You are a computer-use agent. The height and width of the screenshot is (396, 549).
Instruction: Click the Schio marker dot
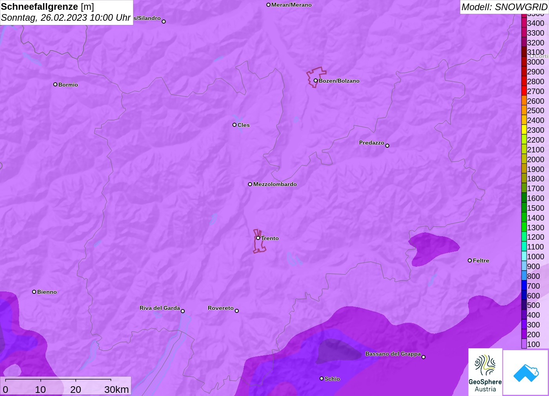pos(322,378)
